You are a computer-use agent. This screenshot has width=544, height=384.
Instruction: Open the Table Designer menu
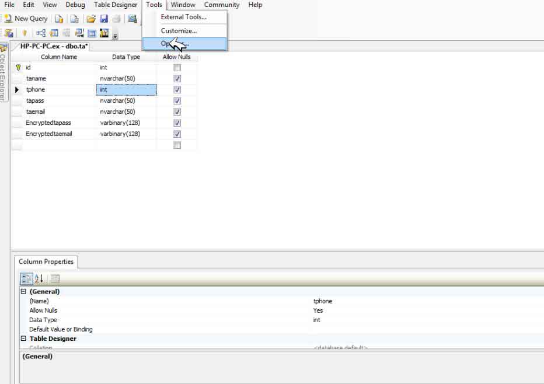pos(116,5)
